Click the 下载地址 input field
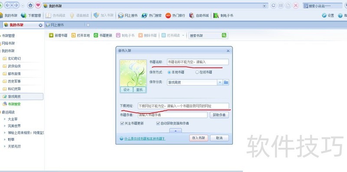Viewport: 347px width, 172px height. [183, 106]
